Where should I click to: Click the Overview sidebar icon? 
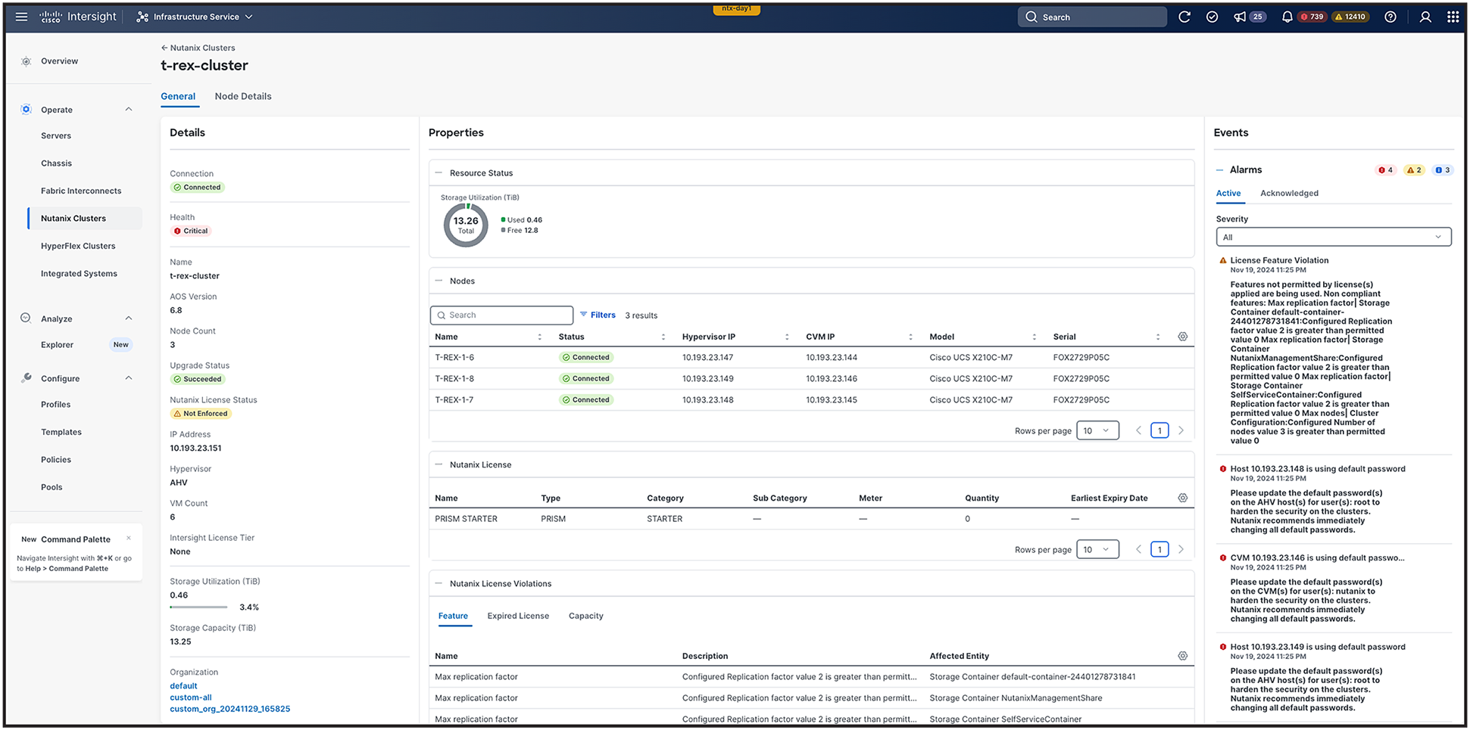(x=27, y=61)
